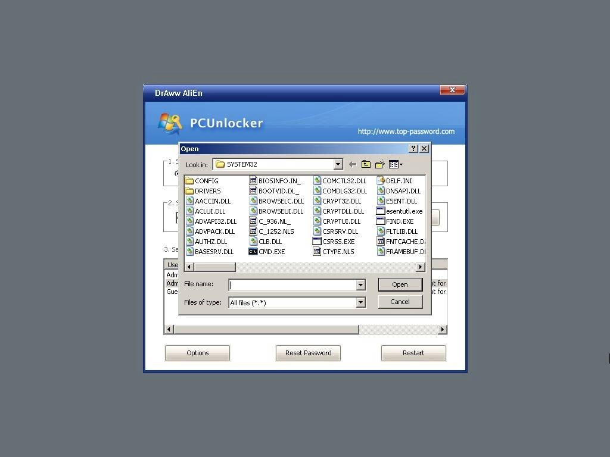610x457 pixels.
Task: Expand the Files of type dropdown arrow
Action: coord(360,302)
